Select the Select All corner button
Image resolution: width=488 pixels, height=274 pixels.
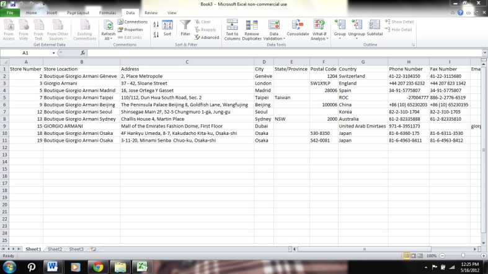(x=4, y=62)
